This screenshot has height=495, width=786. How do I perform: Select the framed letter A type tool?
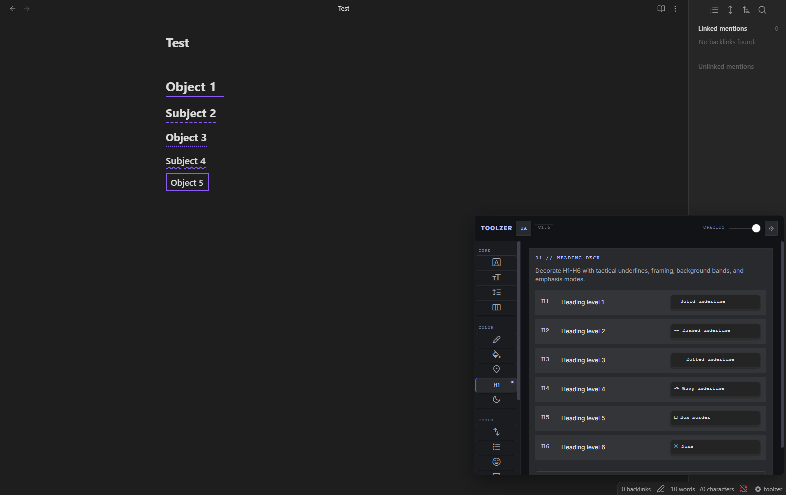pos(496,262)
